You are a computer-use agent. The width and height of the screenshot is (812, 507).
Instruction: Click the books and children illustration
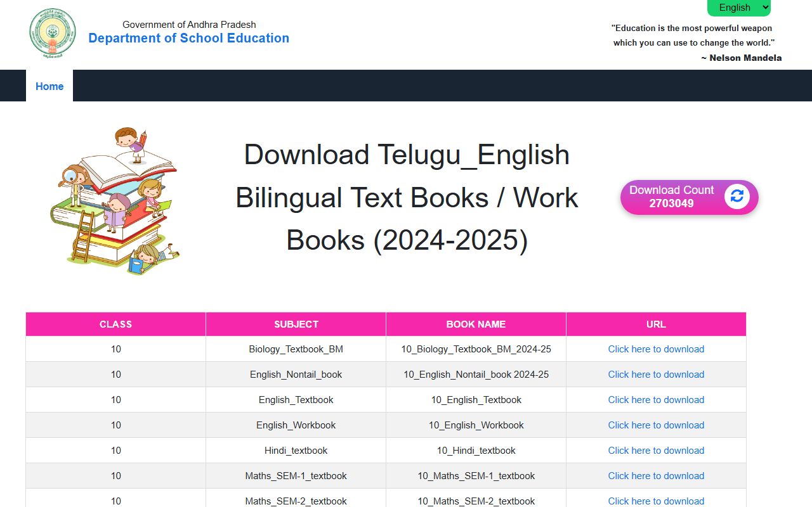(x=115, y=201)
